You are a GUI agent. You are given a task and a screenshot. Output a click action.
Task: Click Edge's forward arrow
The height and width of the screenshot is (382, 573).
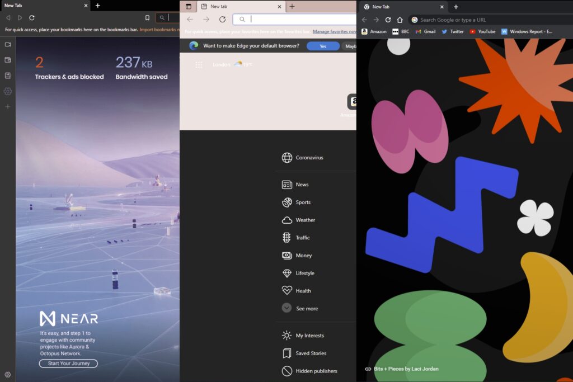(x=206, y=20)
